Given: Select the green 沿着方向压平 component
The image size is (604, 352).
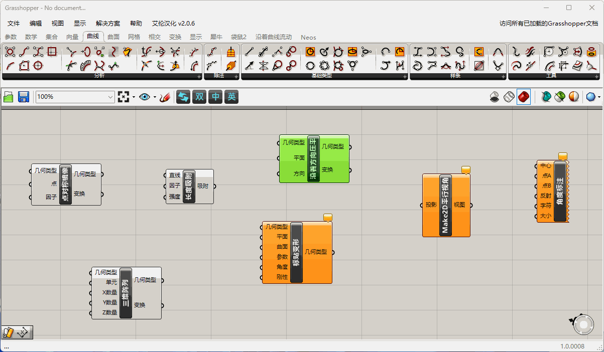Looking at the screenshot, I should click(x=314, y=158).
